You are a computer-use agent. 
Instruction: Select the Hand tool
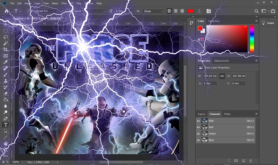(x=6, y=143)
